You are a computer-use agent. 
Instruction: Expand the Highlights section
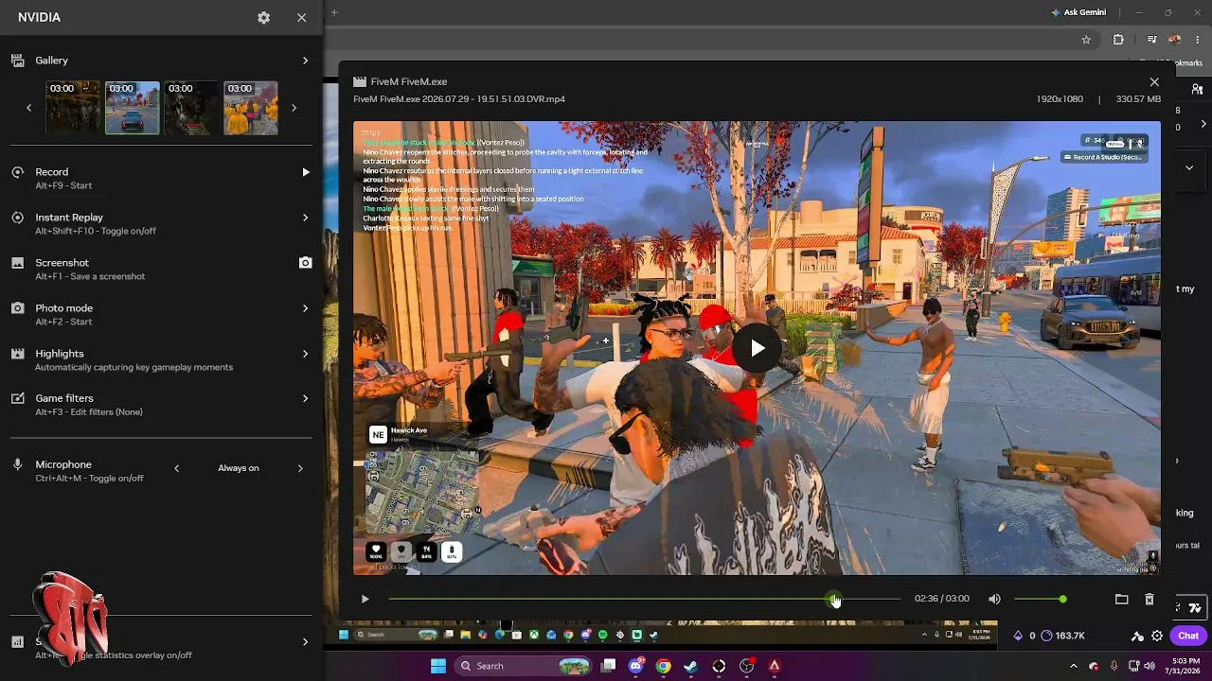tap(305, 354)
